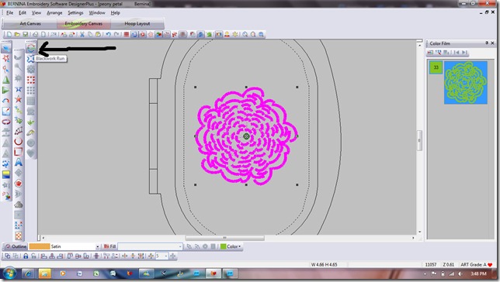Open the Arrange menu

click(x=54, y=12)
